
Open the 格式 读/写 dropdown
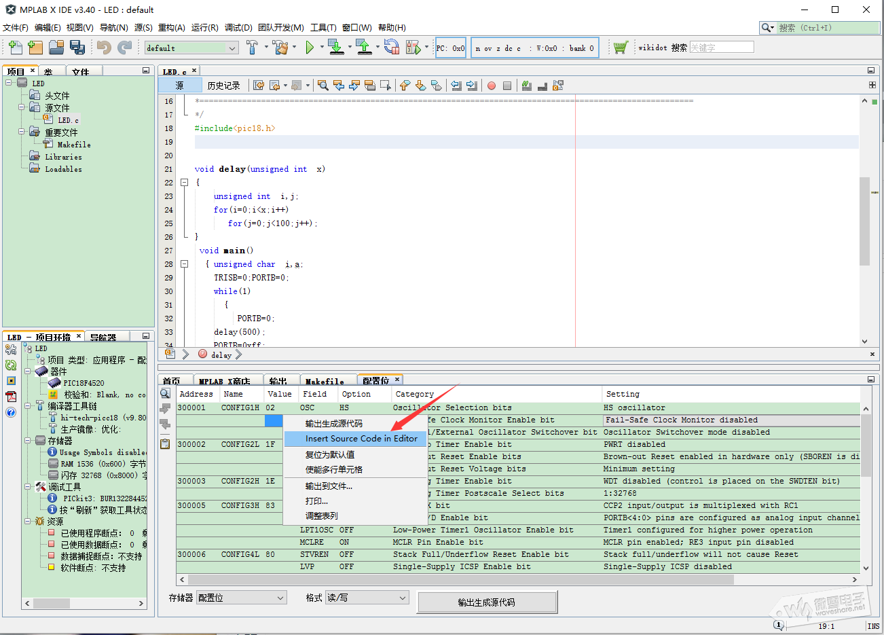click(367, 598)
